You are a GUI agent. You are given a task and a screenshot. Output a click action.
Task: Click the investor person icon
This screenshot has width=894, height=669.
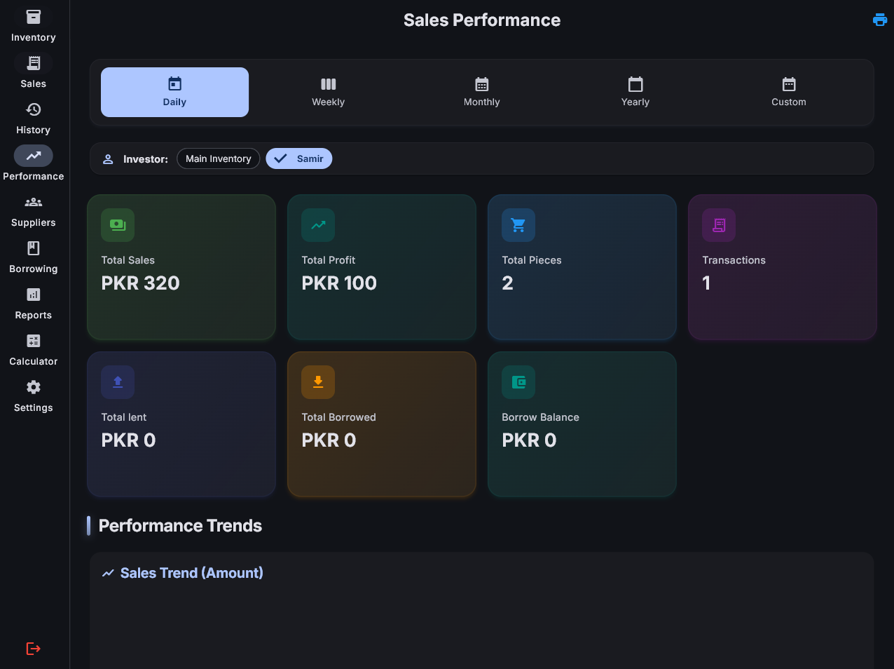(108, 159)
